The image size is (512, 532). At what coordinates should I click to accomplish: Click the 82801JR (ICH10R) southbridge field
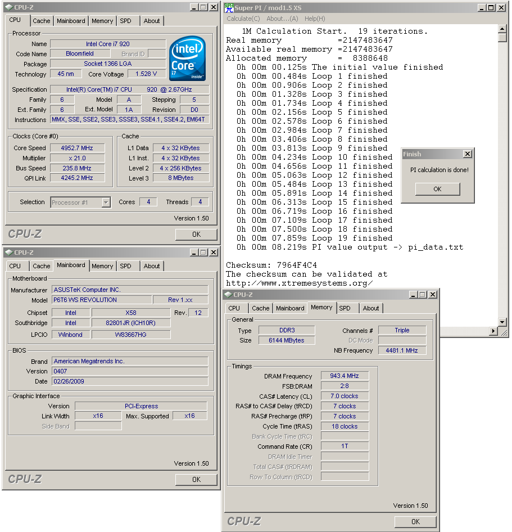tap(130, 323)
